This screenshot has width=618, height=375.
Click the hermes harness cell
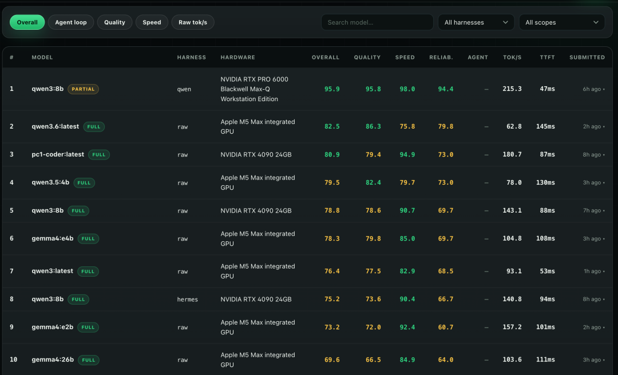tap(188, 300)
